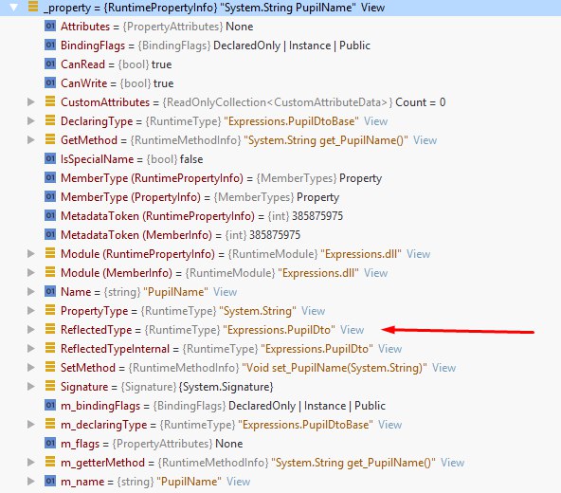Expand the ReflectedTypeInternal row
Image resolution: width=561 pixels, height=493 pixels.
(31, 349)
